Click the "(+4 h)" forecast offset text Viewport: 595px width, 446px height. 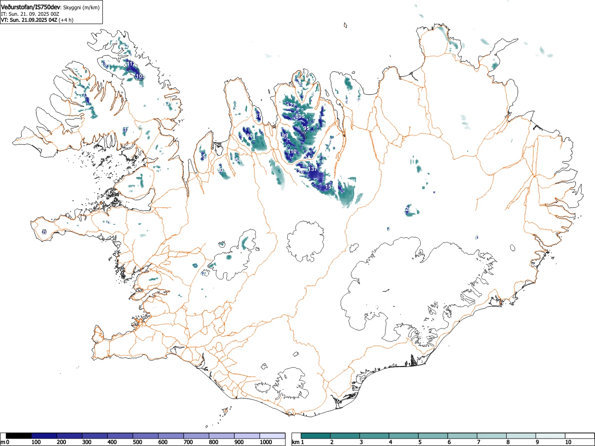tap(66, 20)
